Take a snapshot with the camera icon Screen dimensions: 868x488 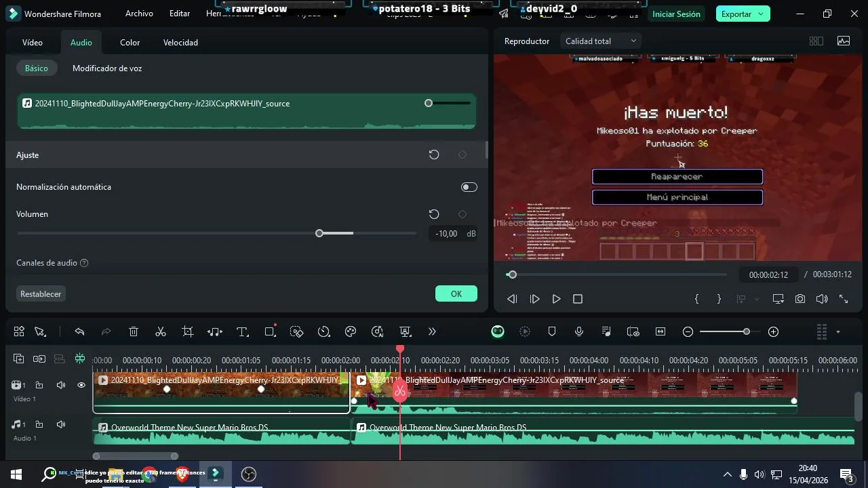[x=800, y=299]
